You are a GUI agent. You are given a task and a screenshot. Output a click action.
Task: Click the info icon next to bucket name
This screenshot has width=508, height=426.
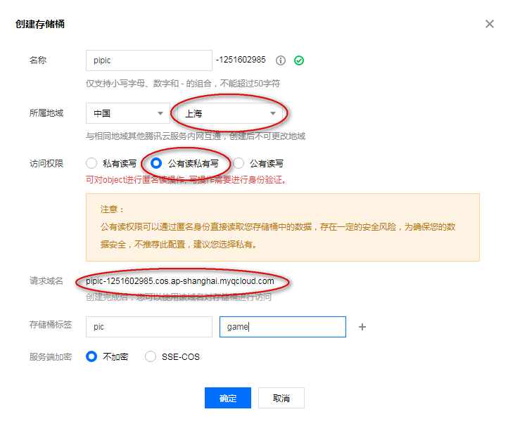[281, 61]
